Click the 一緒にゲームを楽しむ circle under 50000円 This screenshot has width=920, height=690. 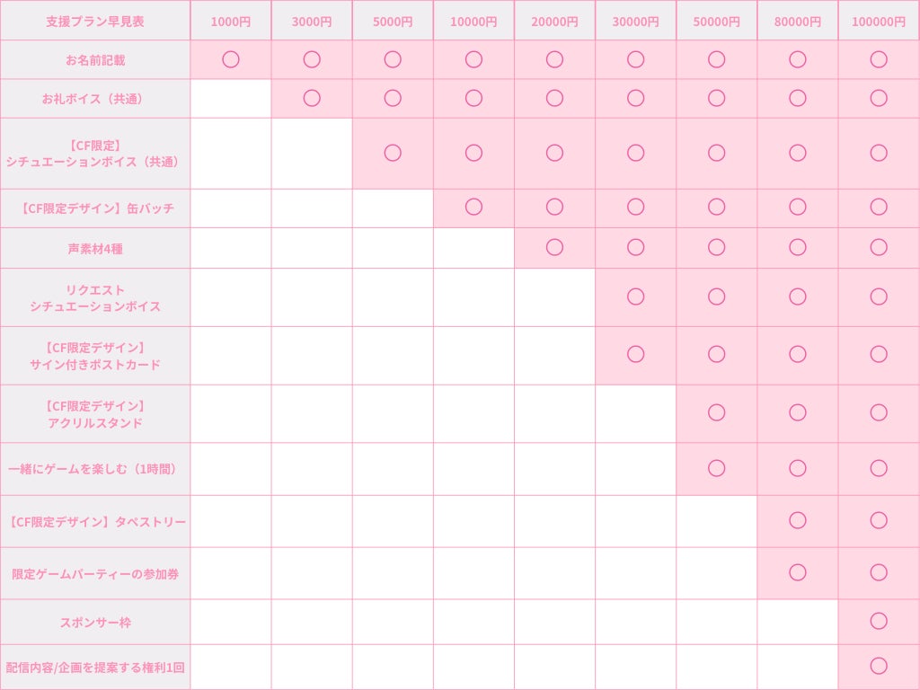[716, 468]
